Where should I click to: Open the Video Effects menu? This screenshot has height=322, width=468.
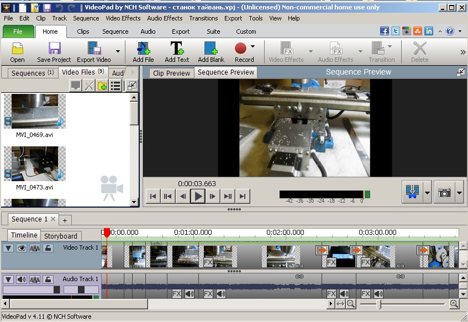pos(123,18)
